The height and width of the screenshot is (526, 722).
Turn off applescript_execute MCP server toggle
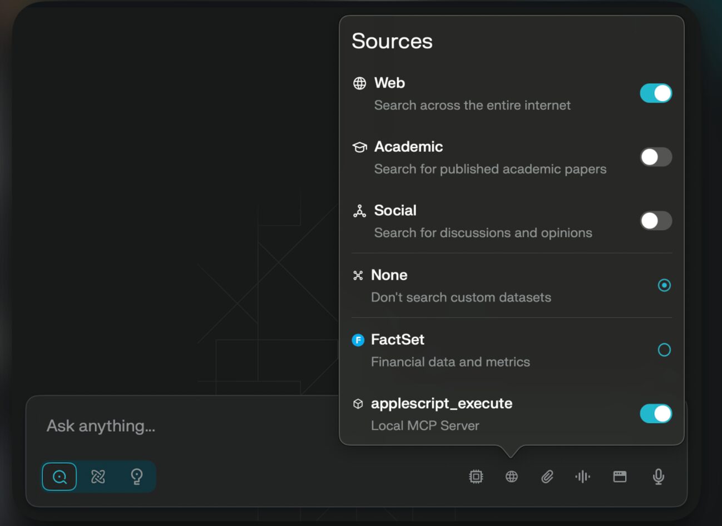[656, 414]
